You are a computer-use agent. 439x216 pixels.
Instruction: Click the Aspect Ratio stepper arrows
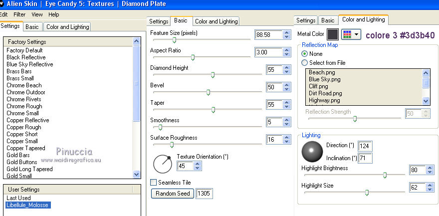click(x=286, y=52)
